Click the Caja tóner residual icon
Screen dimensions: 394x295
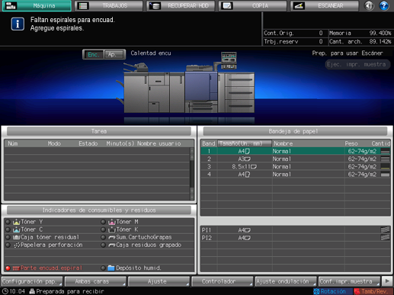pos(17,237)
